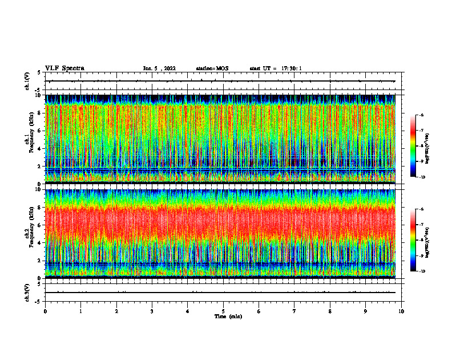Click the "Time (min)" axis label
This screenshot has height=349, width=452.
[228, 316]
